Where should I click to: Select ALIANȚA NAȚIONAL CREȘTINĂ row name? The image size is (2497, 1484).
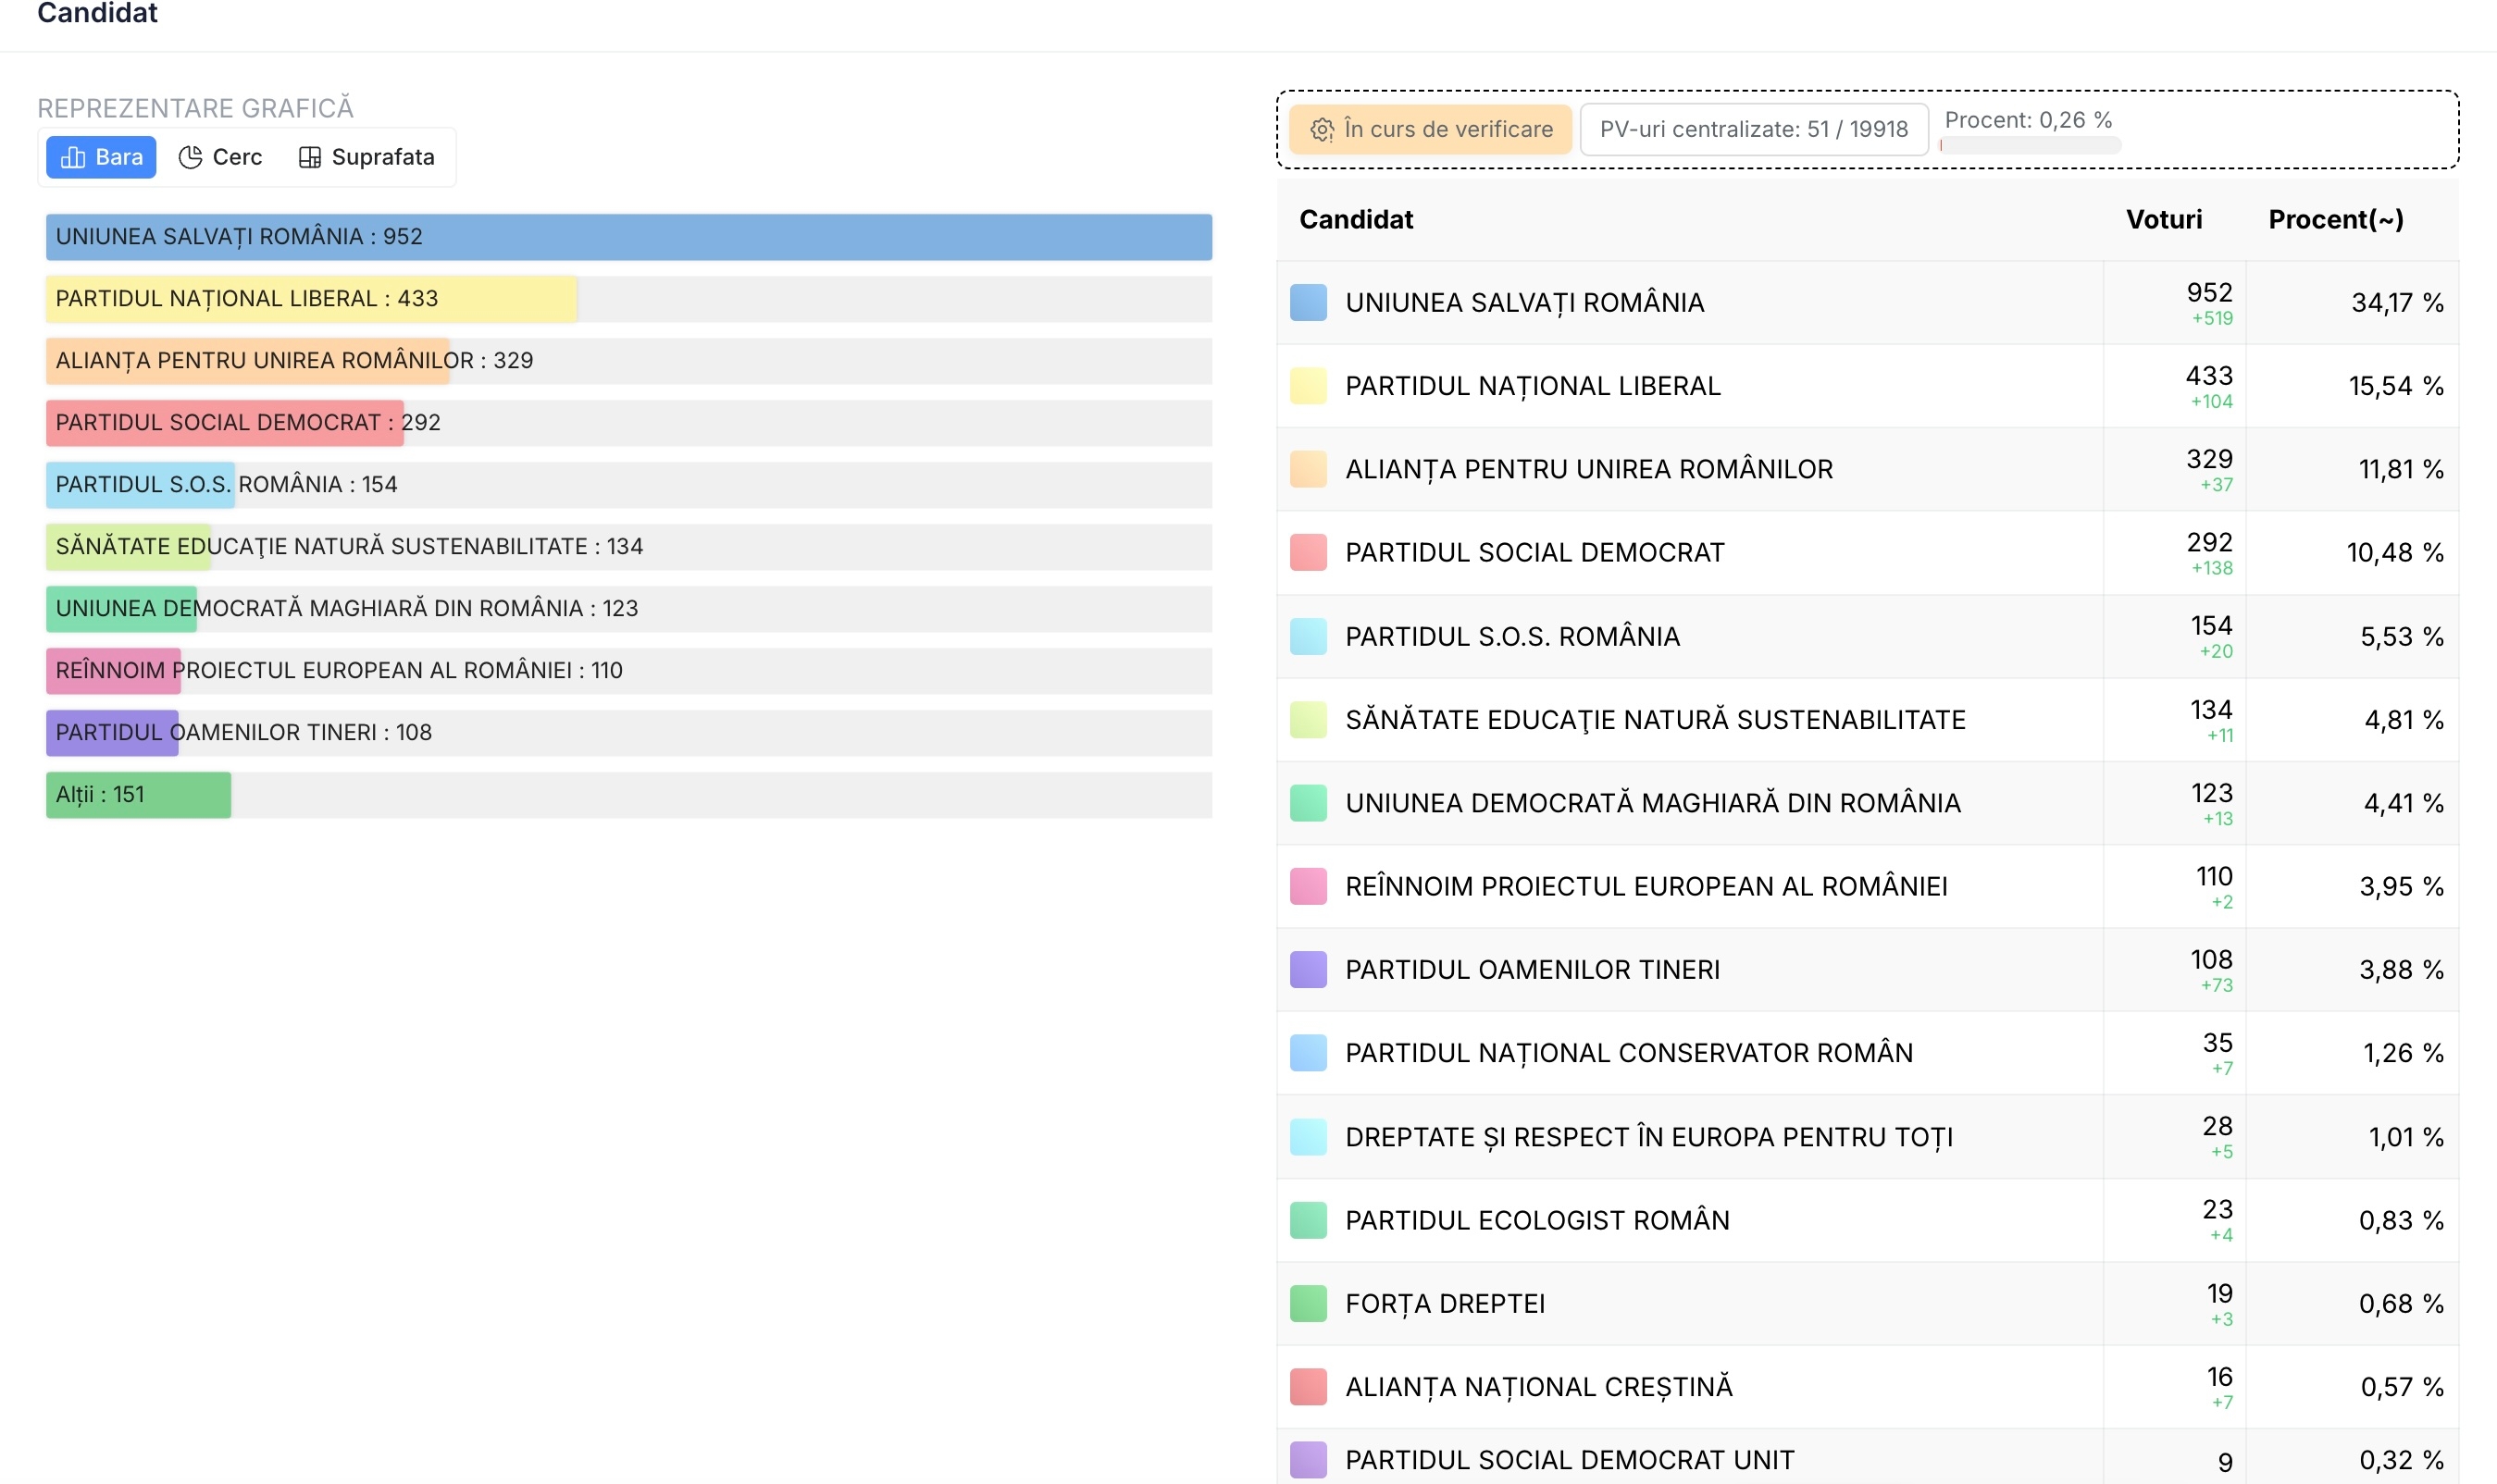(1538, 1387)
